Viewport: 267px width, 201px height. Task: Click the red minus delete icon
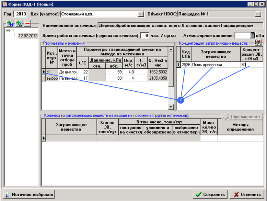pyautogui.click(x=27, y=23)
